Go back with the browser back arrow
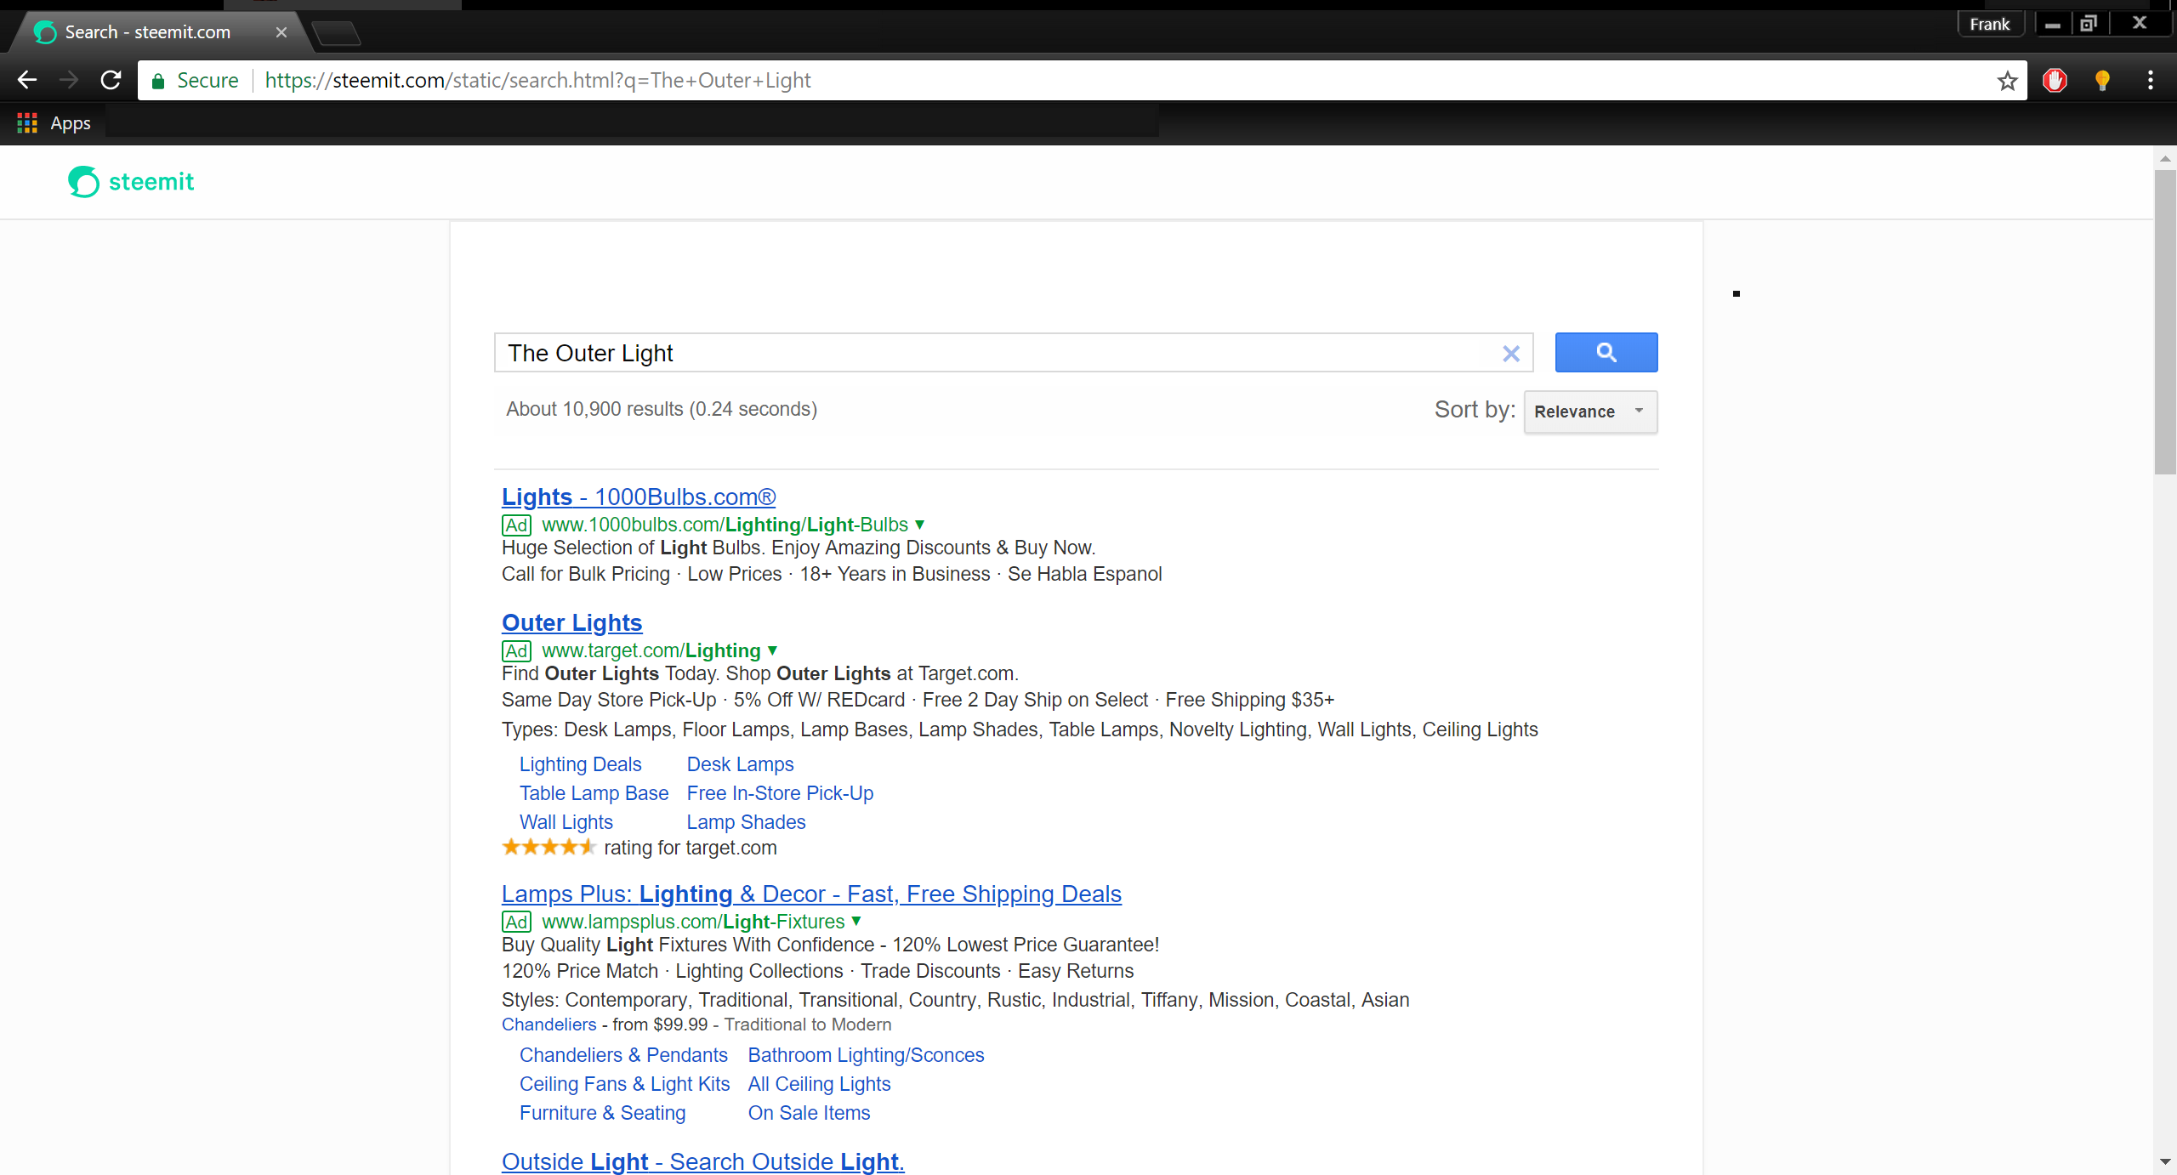 click(x=27, y=80)
